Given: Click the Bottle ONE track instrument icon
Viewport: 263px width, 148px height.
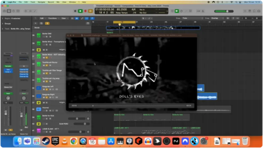Looking at the screenshot, I should coord(39,35).
